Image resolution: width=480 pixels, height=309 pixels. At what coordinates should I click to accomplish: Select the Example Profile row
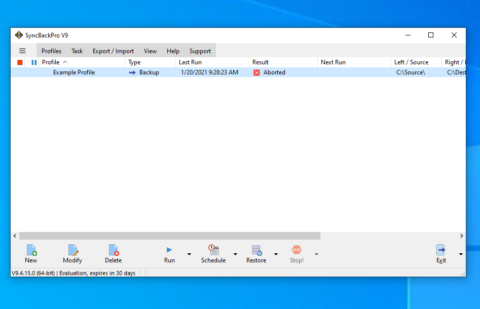(x=238, y=72)
